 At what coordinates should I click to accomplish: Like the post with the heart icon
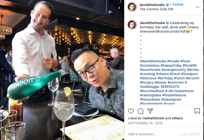[131, 111]
